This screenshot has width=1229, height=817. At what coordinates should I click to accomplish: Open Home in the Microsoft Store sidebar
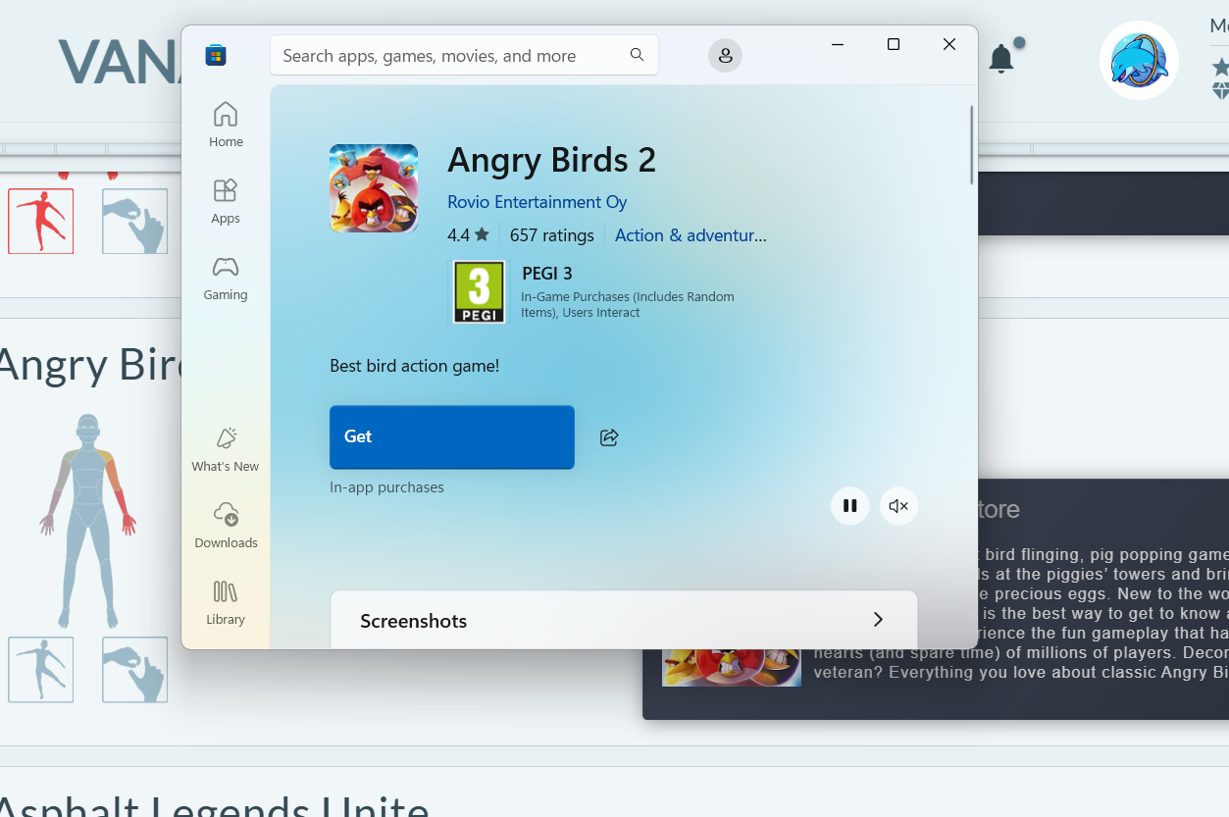point(226,125)
